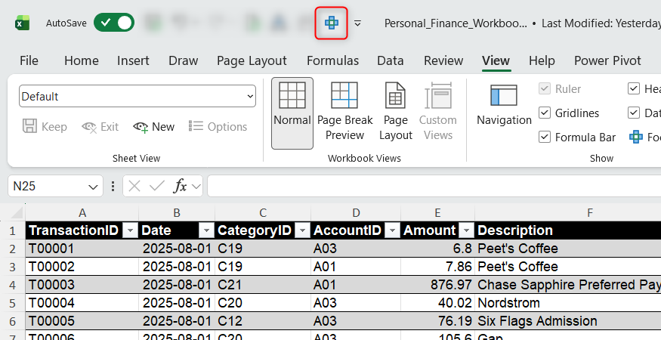Open AccountID filter dropdown
Image resolution: width=661 pixels, height=340 pixels.
392,230
